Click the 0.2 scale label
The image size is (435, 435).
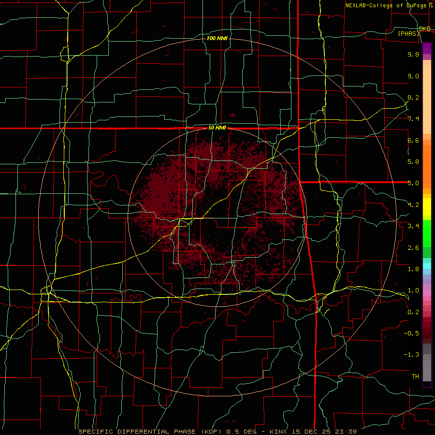coord(413,312)
